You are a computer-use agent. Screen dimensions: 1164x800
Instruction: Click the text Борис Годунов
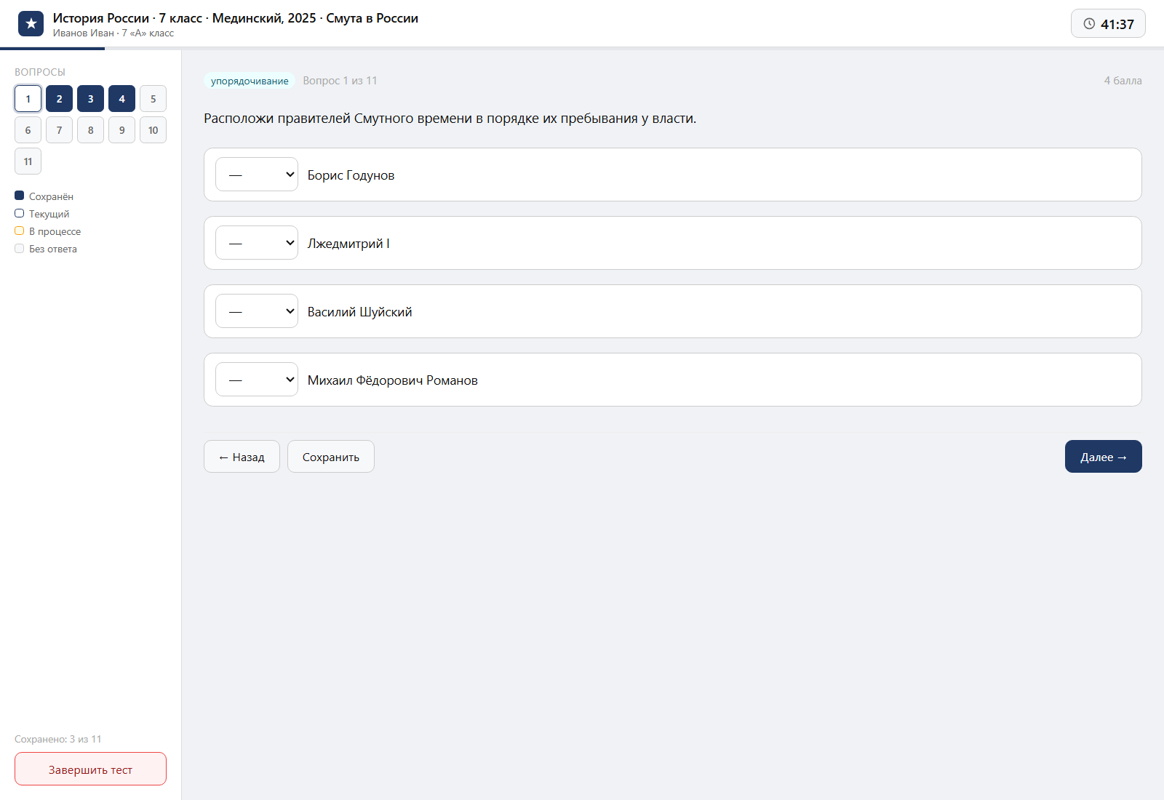351,175
